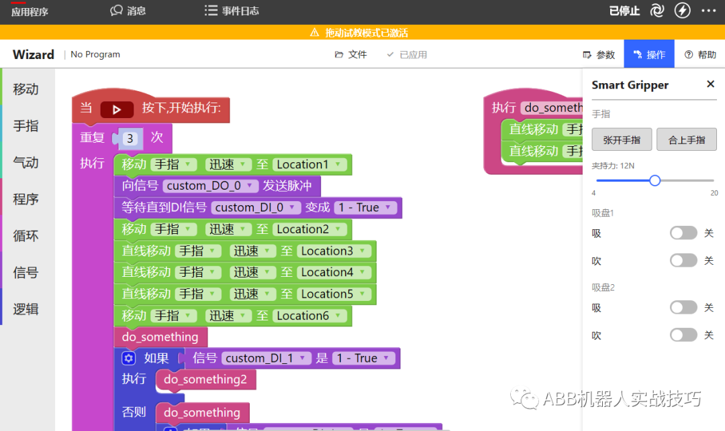Click the red play button in the start block
The width and height of the screenshot is (725, 431).
point(117,109)
